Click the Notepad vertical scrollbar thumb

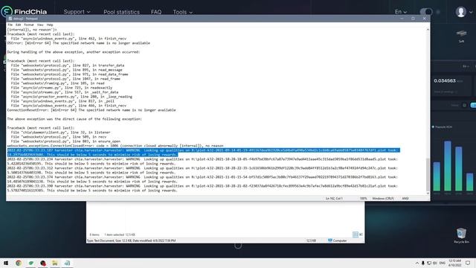(428, 174)
